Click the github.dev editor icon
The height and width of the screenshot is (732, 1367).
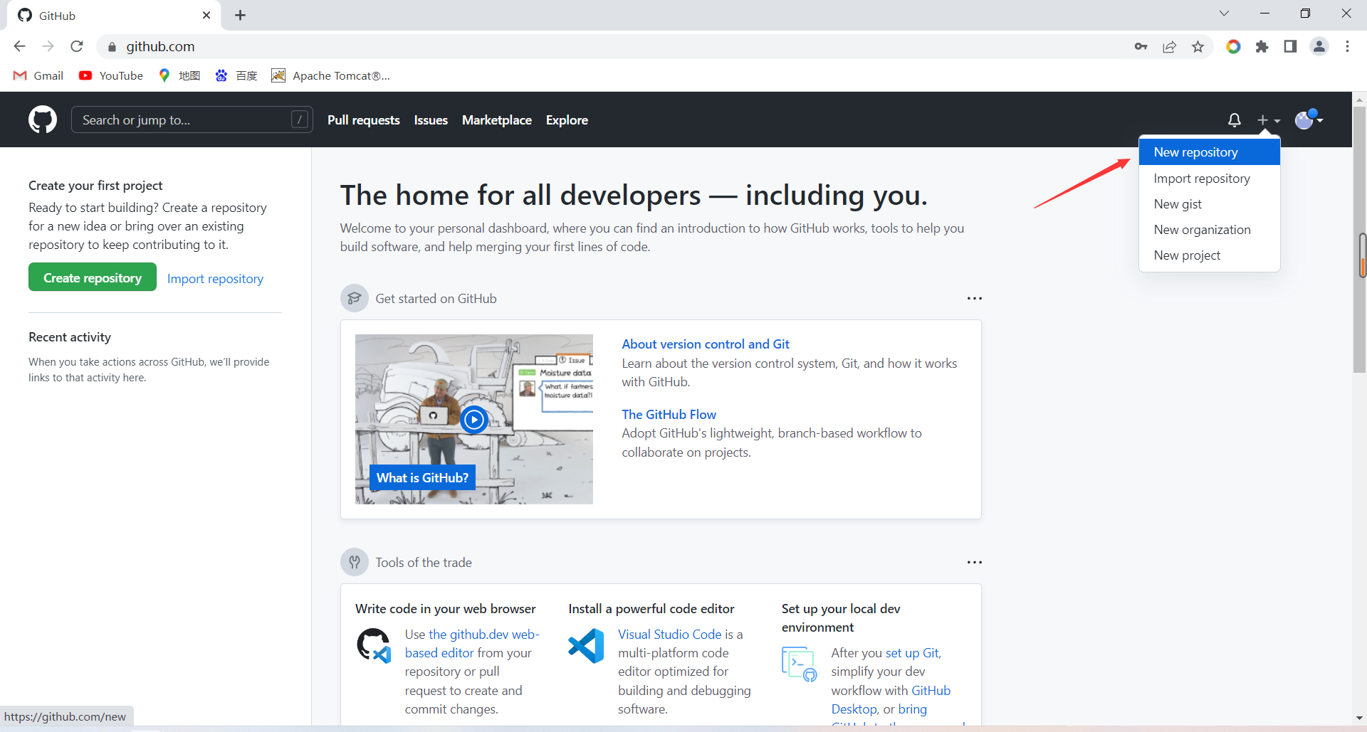374,645
